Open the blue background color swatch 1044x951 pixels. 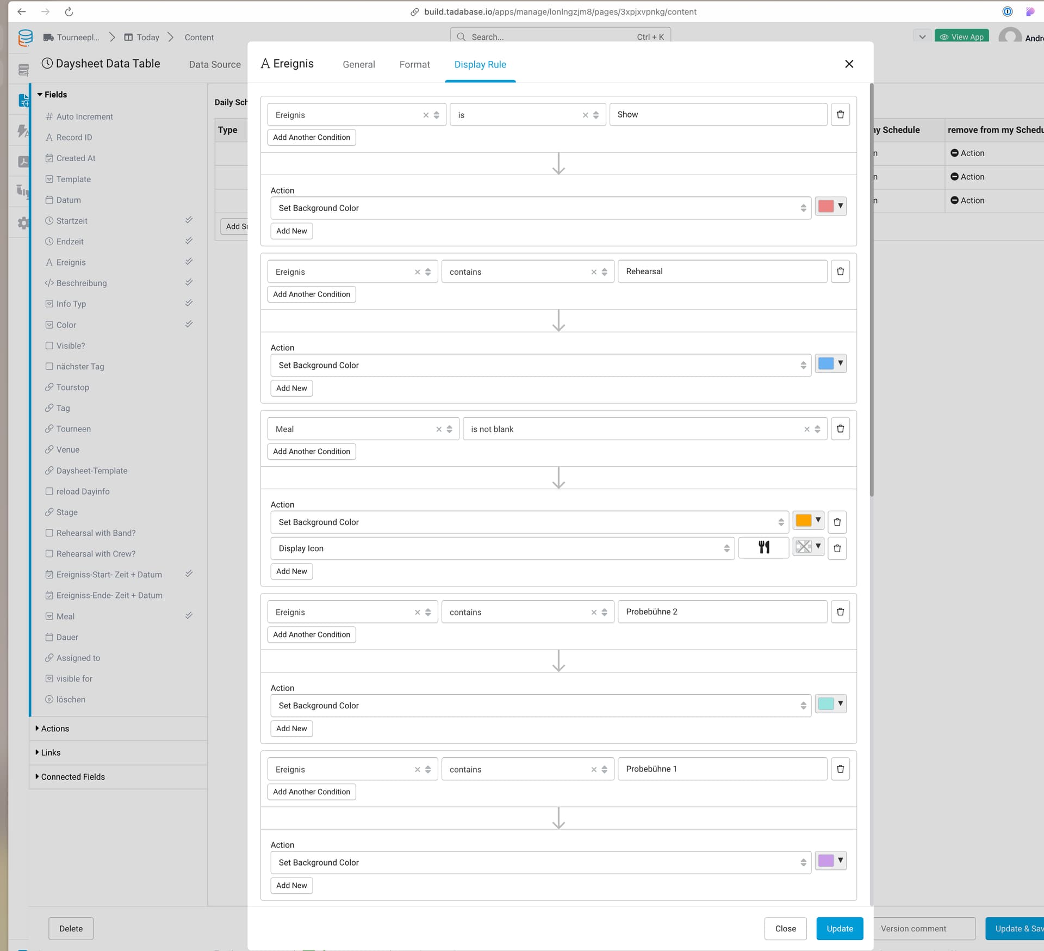830,363
